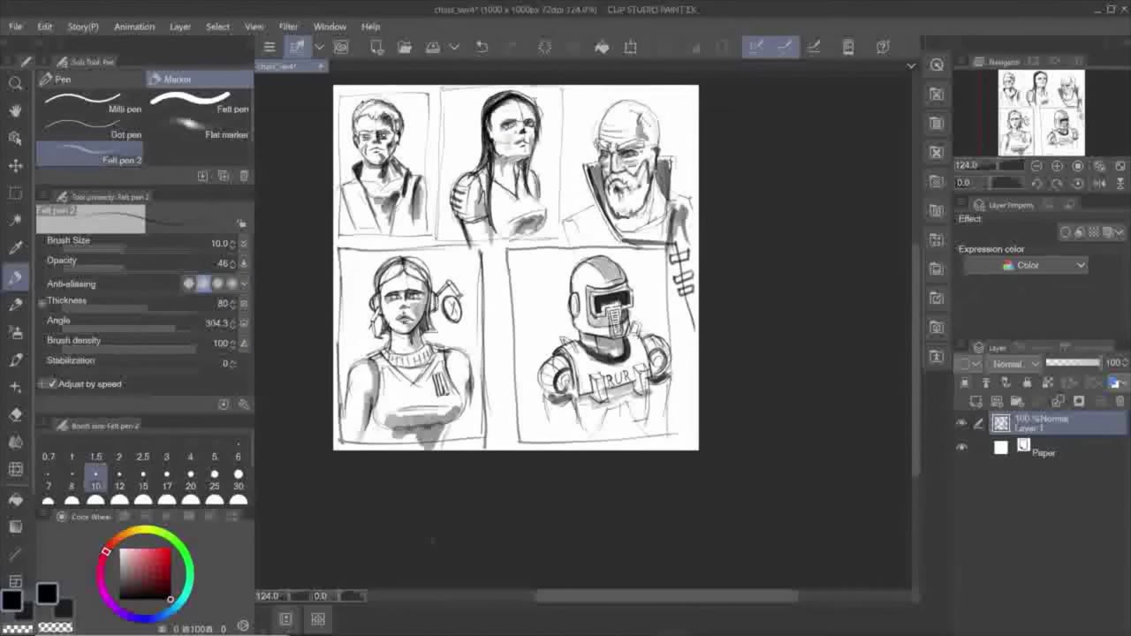Delete sub tool with trash icon
Image resolution: width=1131 pixels, height=636 pixels.
[x=244, y=176]
